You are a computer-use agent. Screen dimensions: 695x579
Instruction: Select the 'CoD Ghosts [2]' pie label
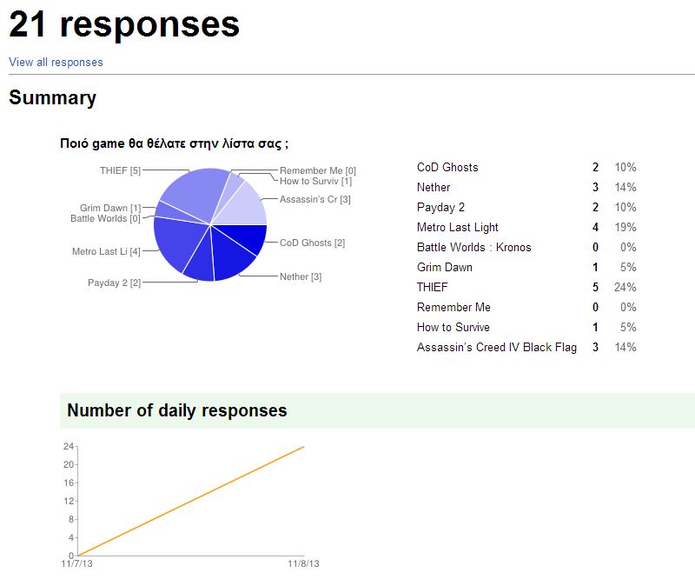[x=312, y=243]
